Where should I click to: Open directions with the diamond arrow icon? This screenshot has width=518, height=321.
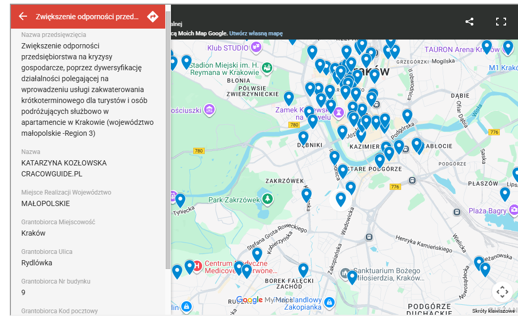pyautogui.click(x=152, y=17)
